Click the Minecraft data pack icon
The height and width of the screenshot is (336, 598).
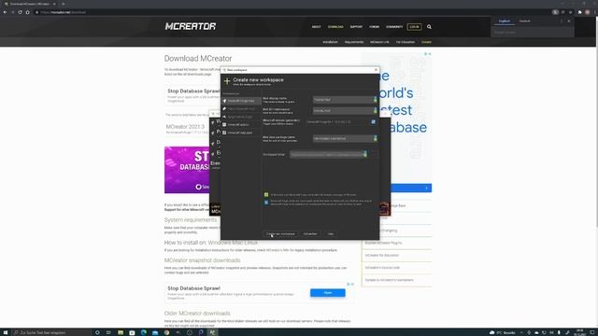(224, 133)
